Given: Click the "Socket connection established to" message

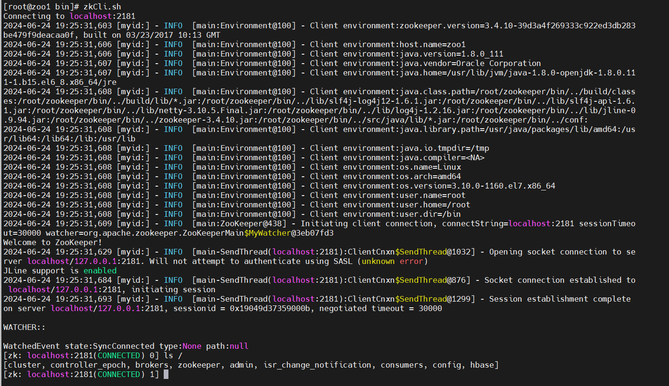Looking at the screenshot, I should pyautogui.click(x=560, y=280).
